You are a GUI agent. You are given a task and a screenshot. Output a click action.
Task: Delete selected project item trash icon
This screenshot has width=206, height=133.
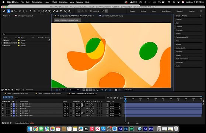coord(23,90)
